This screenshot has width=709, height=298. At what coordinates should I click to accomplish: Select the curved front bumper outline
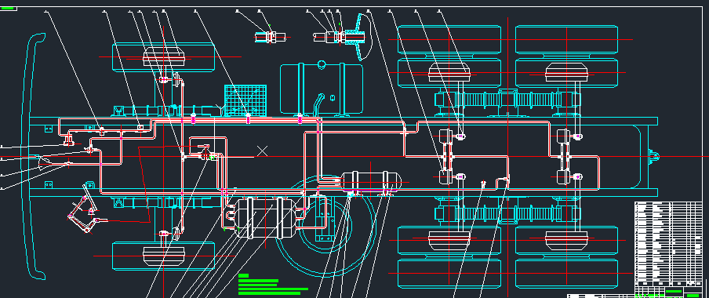(35, 156)
